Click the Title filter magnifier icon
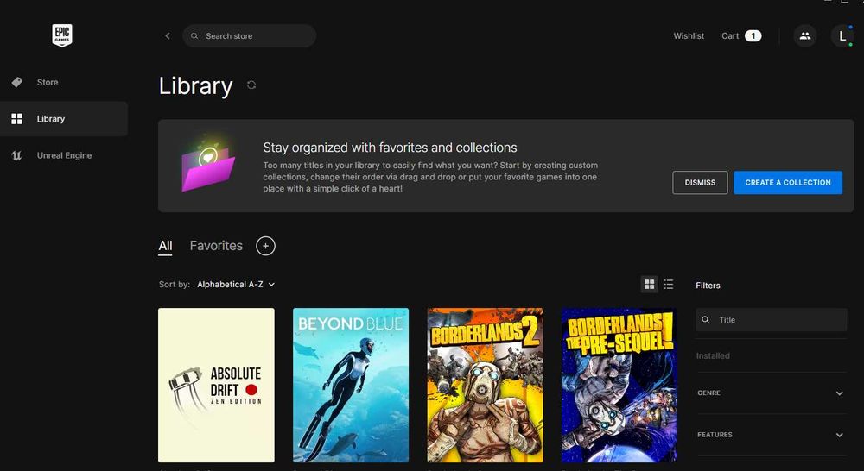 [706, 320]
